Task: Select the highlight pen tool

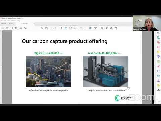Action: click(x=107, y=28)
